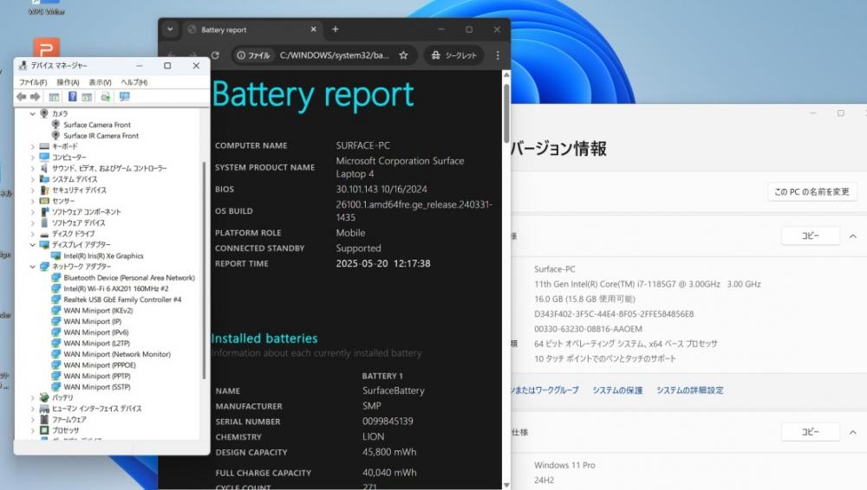The image size is (867, 490).
Task: Open システムの詳細設定 link
Action: 689,390
